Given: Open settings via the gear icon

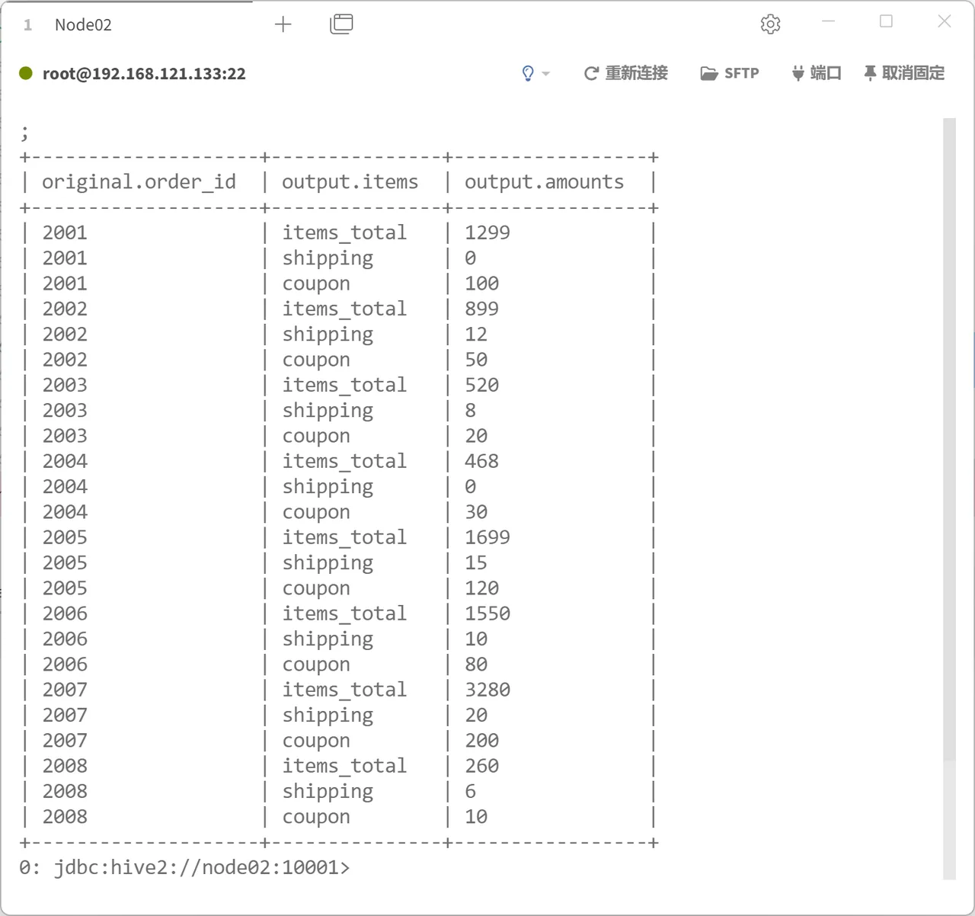Looking at the screenshot, I should [770, 24].
